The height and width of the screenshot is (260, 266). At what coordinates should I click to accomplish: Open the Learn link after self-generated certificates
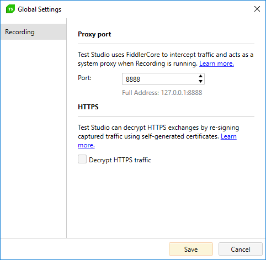click(x=228, y=136)
